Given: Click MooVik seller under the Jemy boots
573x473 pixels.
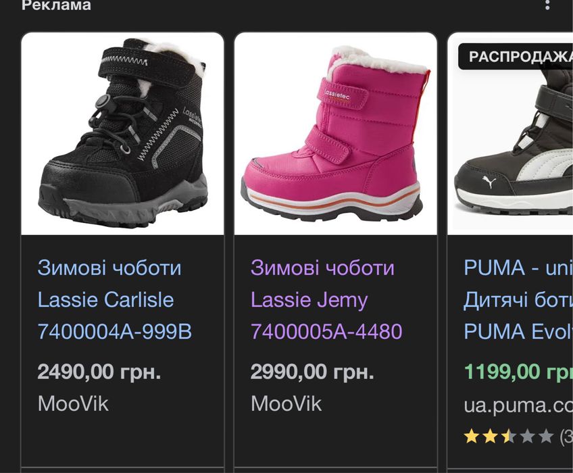Looking at the screenshot, I should 286,404.
